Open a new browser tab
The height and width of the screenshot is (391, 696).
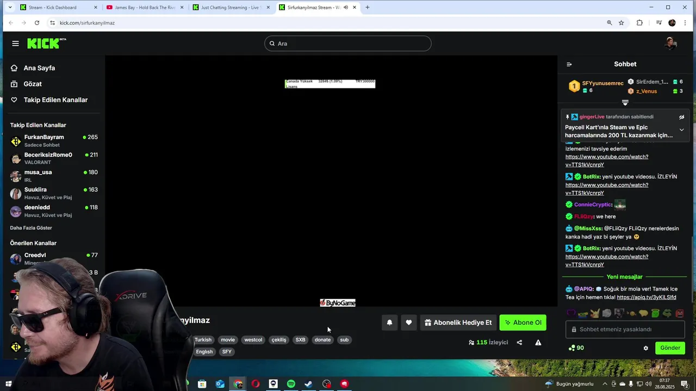pyautogui.click(x=368, y=8)
